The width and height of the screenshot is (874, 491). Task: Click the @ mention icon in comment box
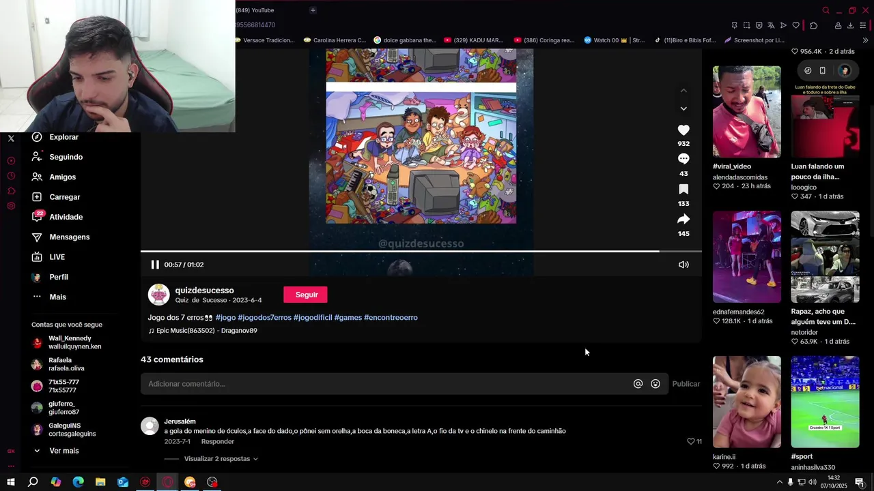[x=638, y=384]
